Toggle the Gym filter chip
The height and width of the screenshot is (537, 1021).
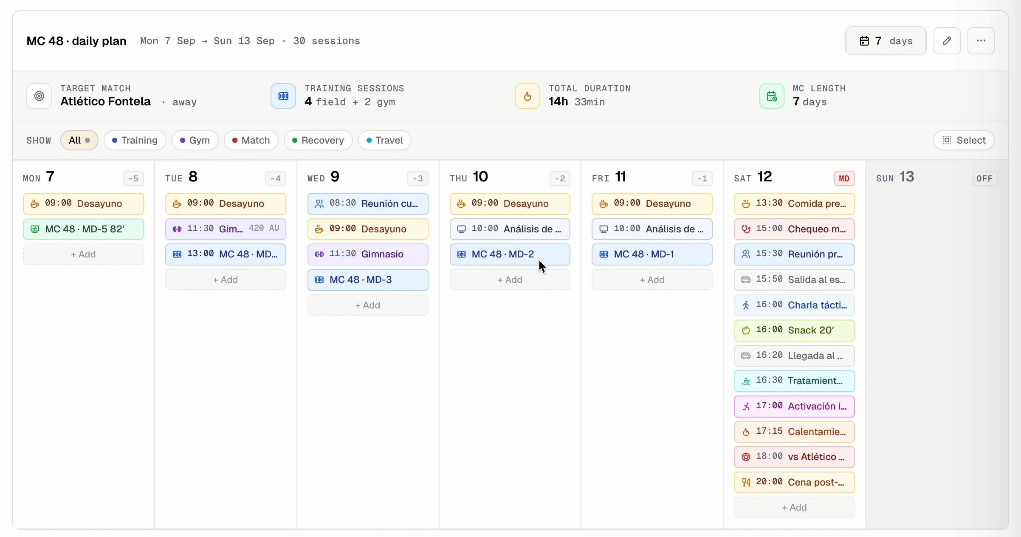[x=195, y=140]
